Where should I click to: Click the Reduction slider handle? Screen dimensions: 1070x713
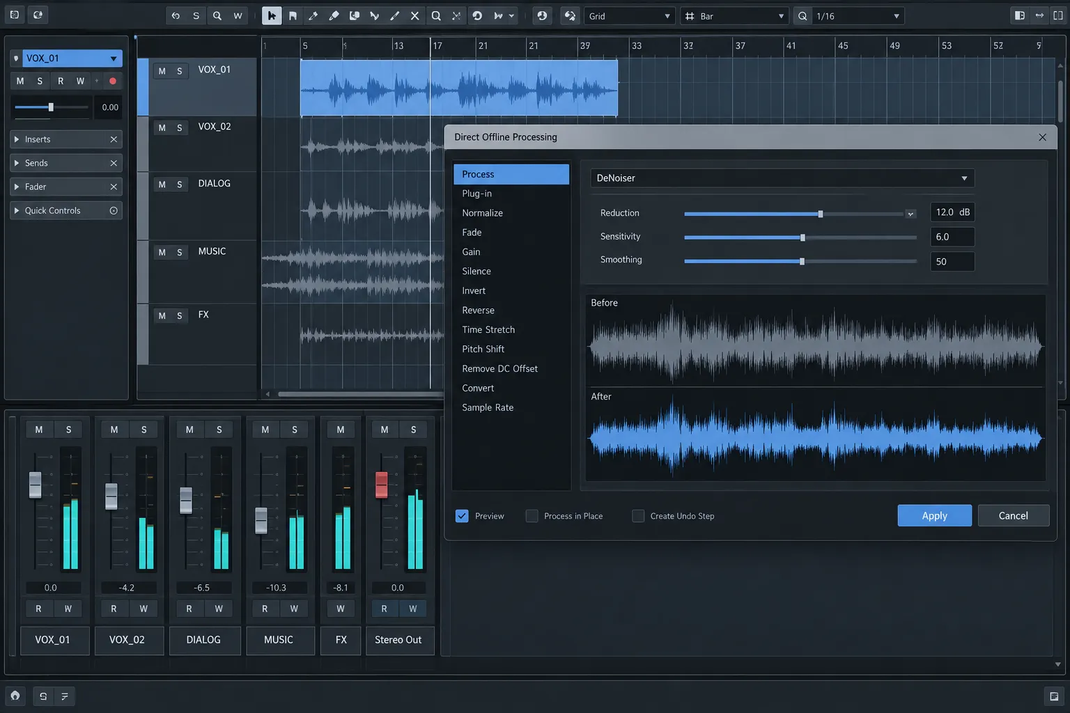click(x=821, y=214)
